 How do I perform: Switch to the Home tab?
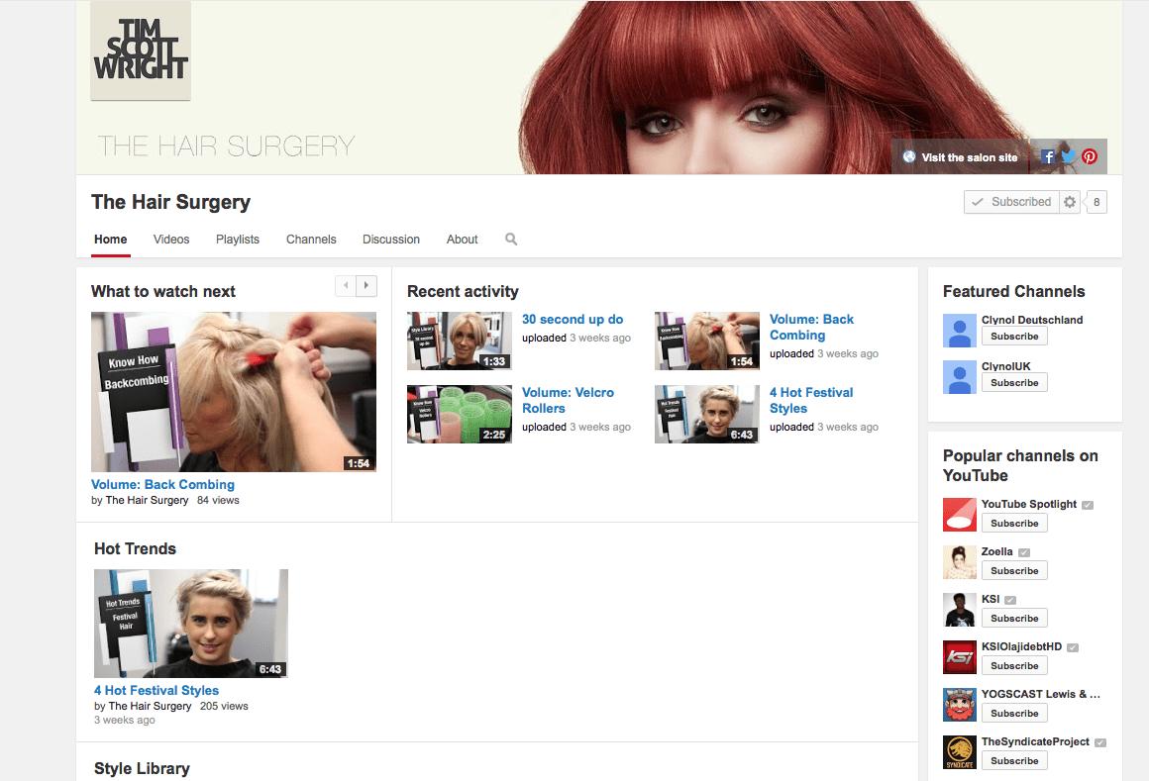point(111,240)
